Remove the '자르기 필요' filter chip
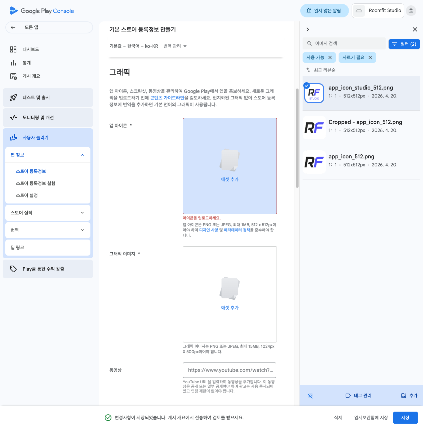This screenshot has height=429, width=423. coord(370,57)
